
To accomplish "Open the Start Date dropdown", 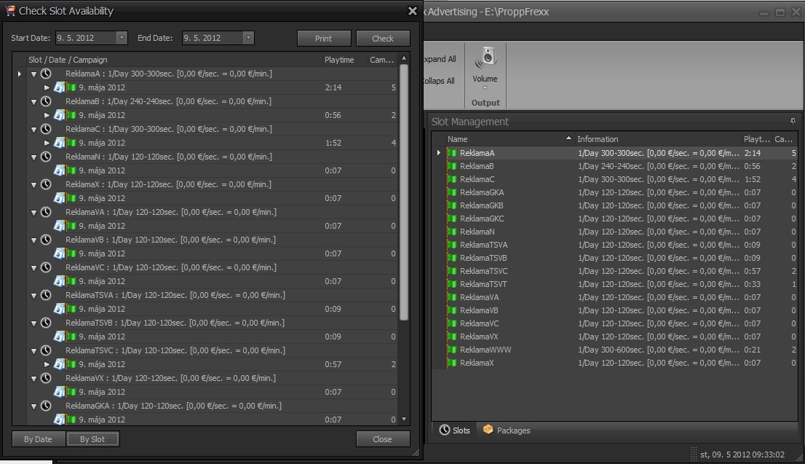I will tap(122, 38).
